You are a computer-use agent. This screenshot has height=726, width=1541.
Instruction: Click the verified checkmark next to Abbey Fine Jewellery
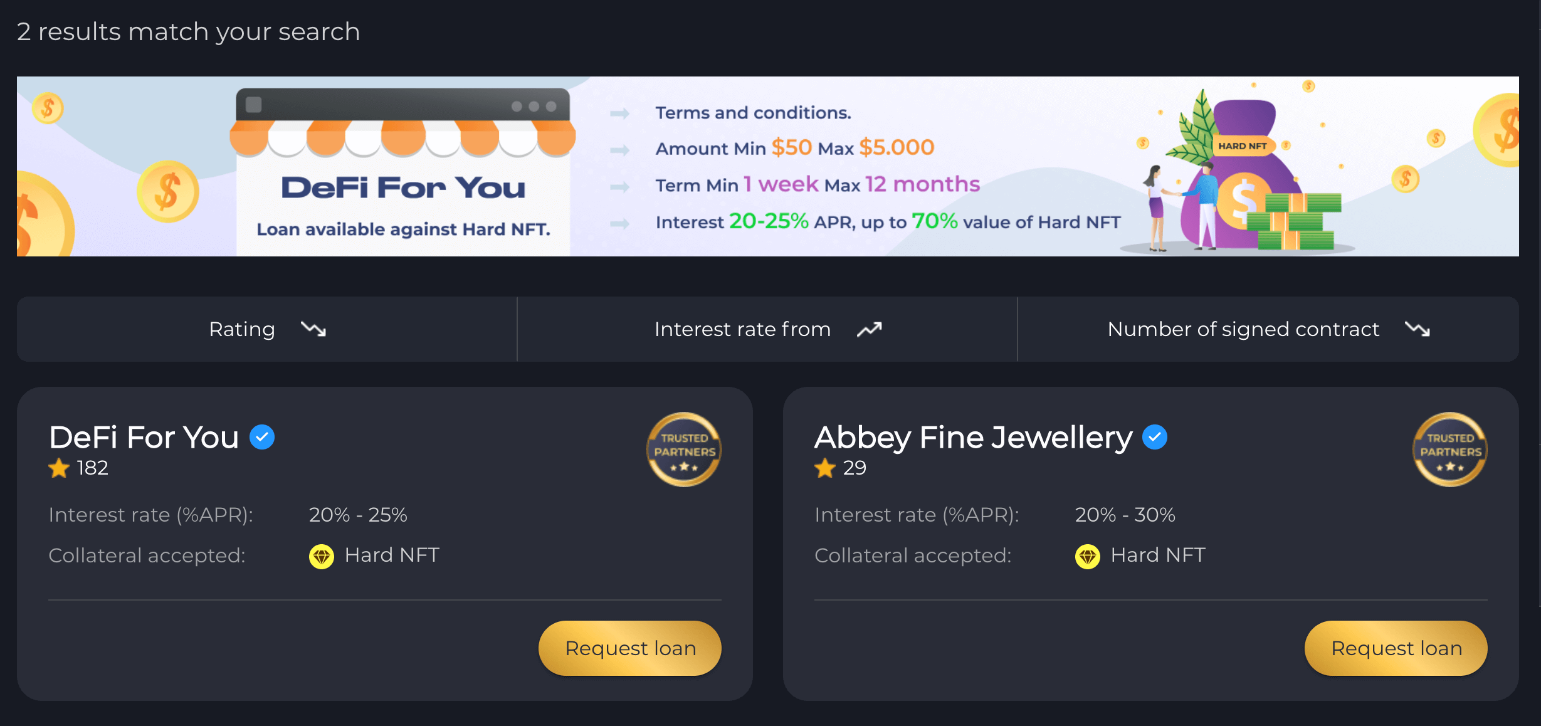click(1154, 437)
